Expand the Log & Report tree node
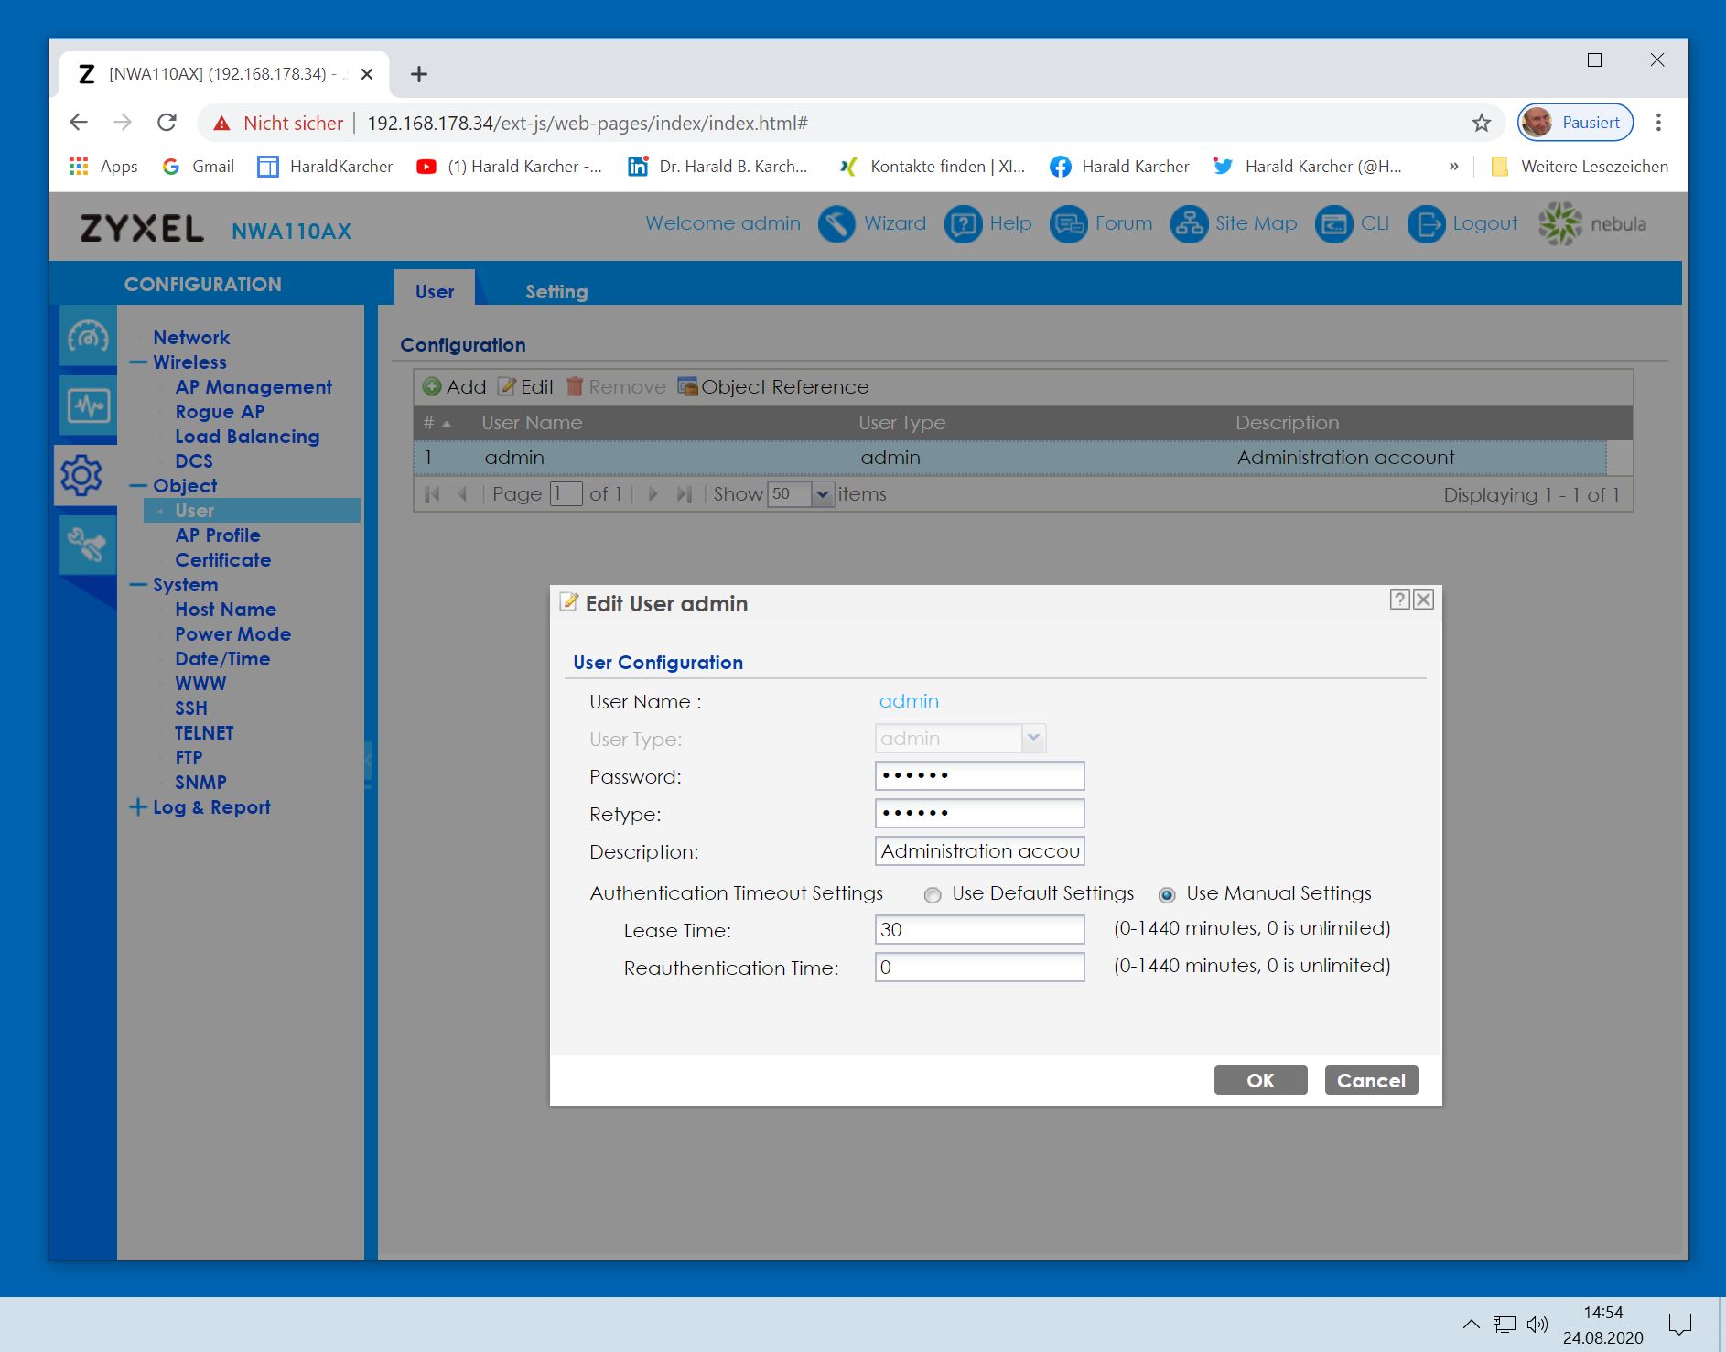The image size is (1726, 1352). tap(138, 807)
